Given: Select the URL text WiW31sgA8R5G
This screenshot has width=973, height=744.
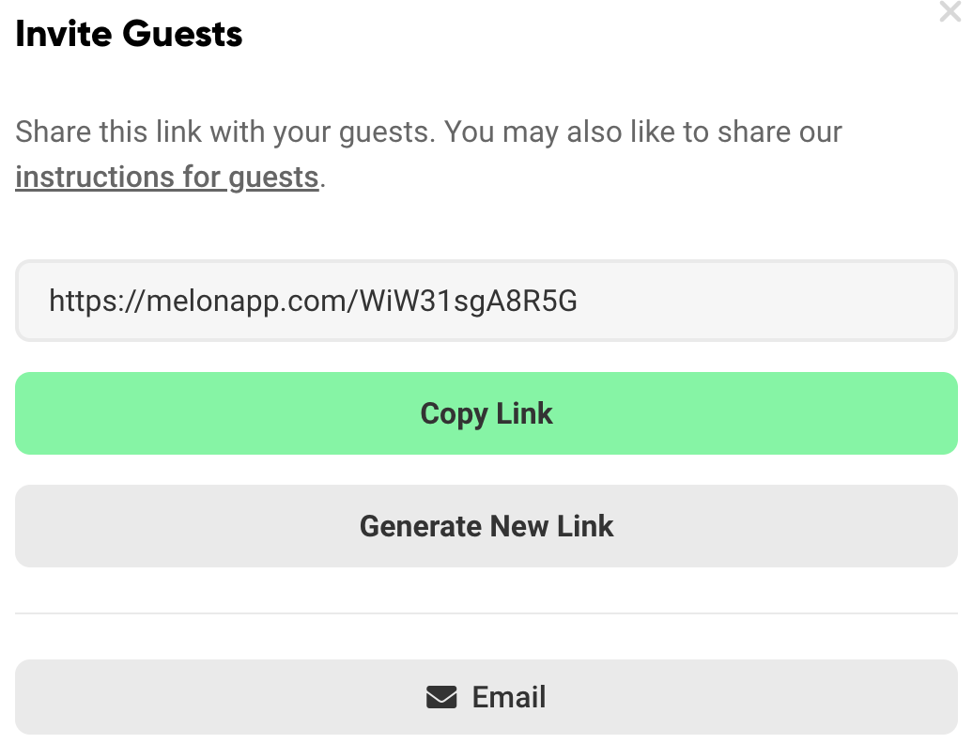Looking at the screenshot, I should coord(469,301).
